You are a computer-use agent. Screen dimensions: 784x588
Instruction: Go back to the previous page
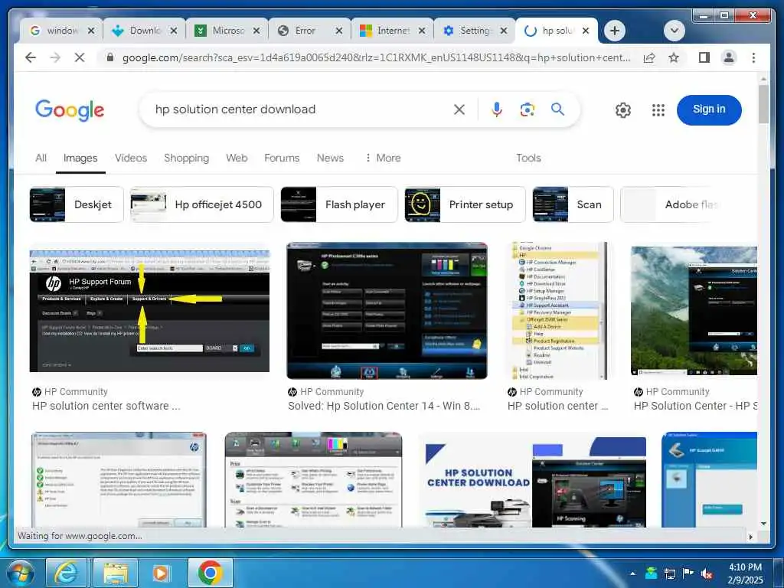click(x=31, y=57)
